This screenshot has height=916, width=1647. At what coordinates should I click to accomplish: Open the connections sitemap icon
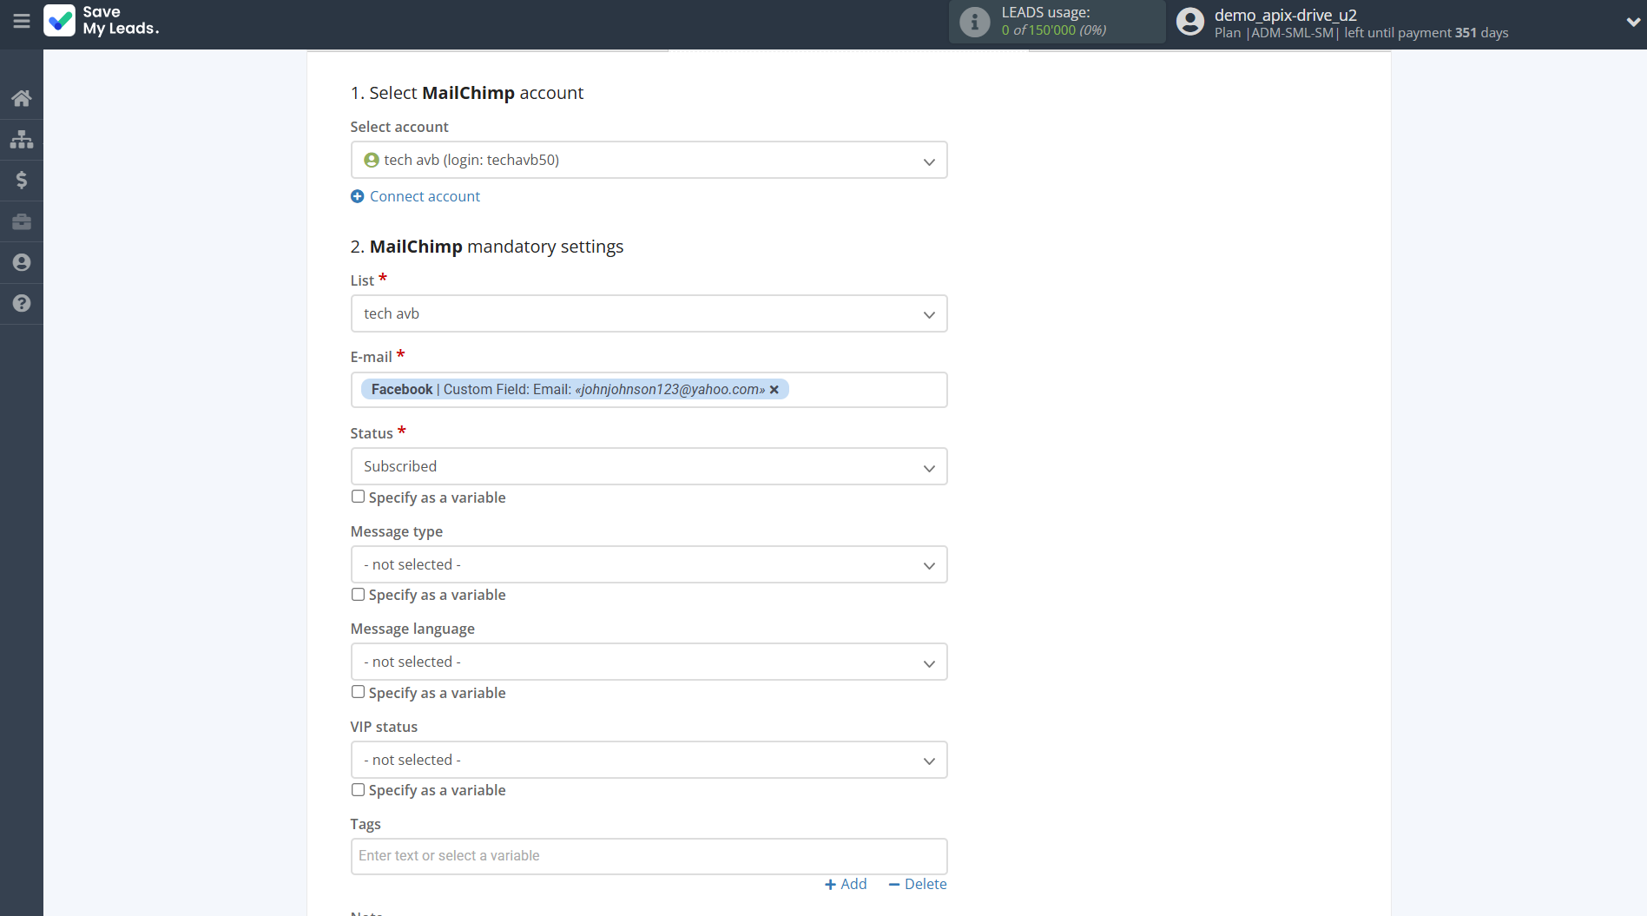tap(22, 139)
